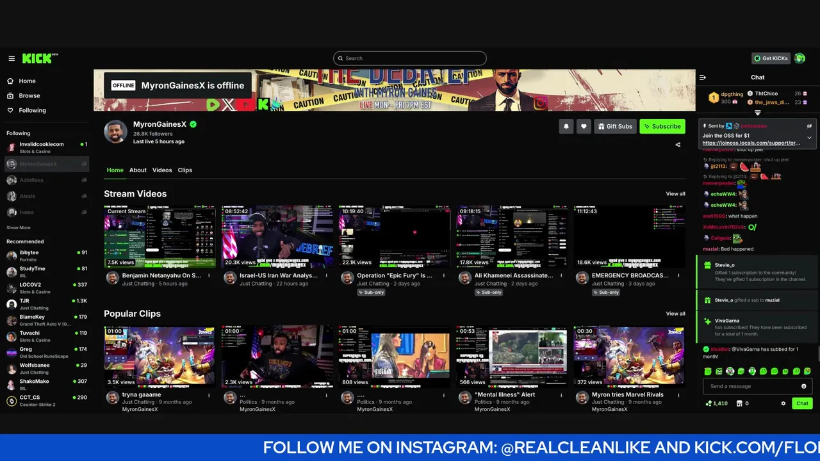The width and height of the screenshot is (820, 461).
Task: Switch to the Clips tab
Action: pyautogui.click(x=185, y=170)
